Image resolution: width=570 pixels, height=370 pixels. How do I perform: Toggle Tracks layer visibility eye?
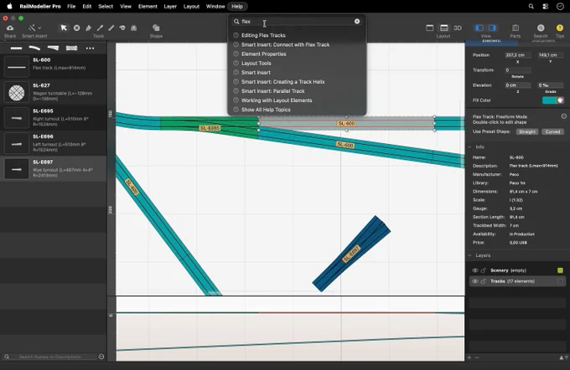pyautogui.click(x=474, y=281)
